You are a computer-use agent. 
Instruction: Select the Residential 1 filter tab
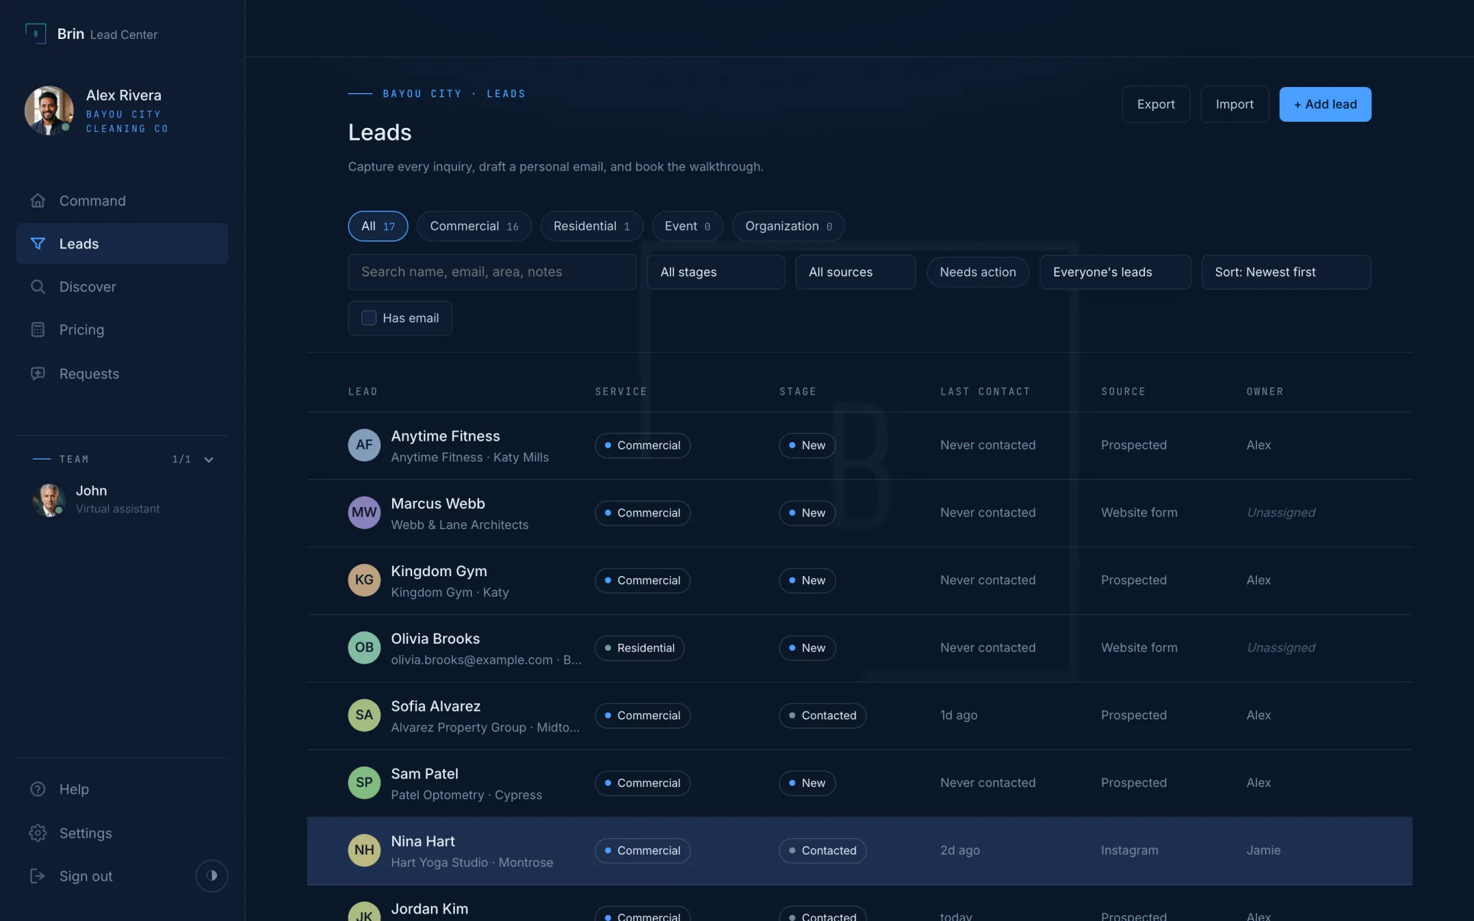(x=592, y=226)
